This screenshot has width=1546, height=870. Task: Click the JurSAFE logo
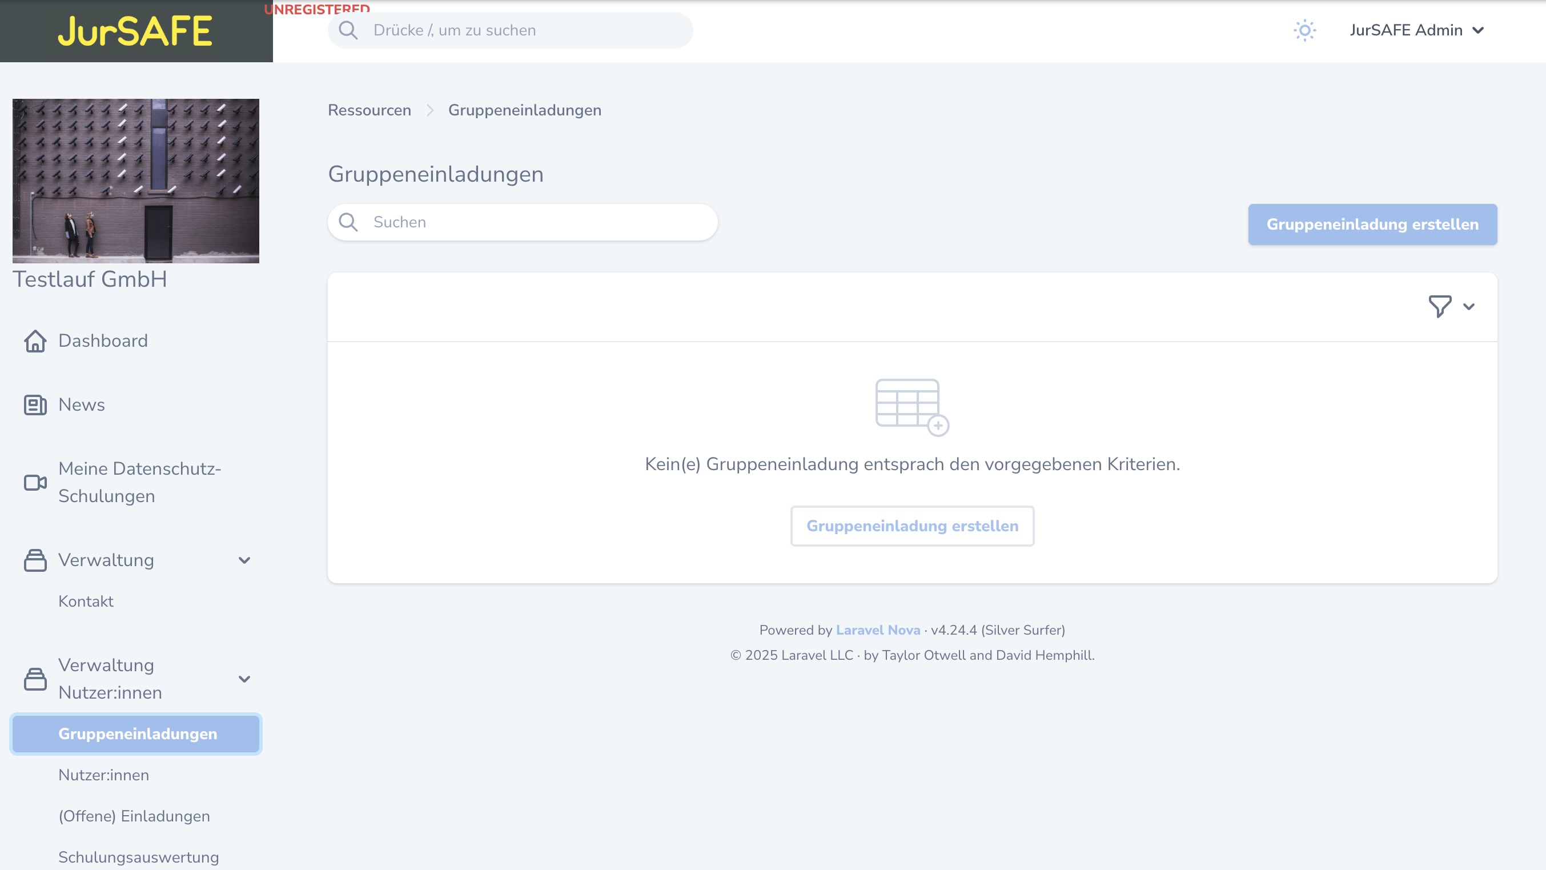tap(135, 31)
